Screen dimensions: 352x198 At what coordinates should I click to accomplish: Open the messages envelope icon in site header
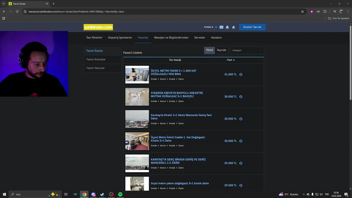(221, 27)
